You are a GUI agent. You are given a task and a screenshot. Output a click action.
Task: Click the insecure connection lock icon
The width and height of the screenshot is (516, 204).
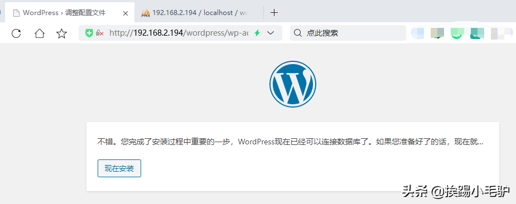click(x=100, y=33)
